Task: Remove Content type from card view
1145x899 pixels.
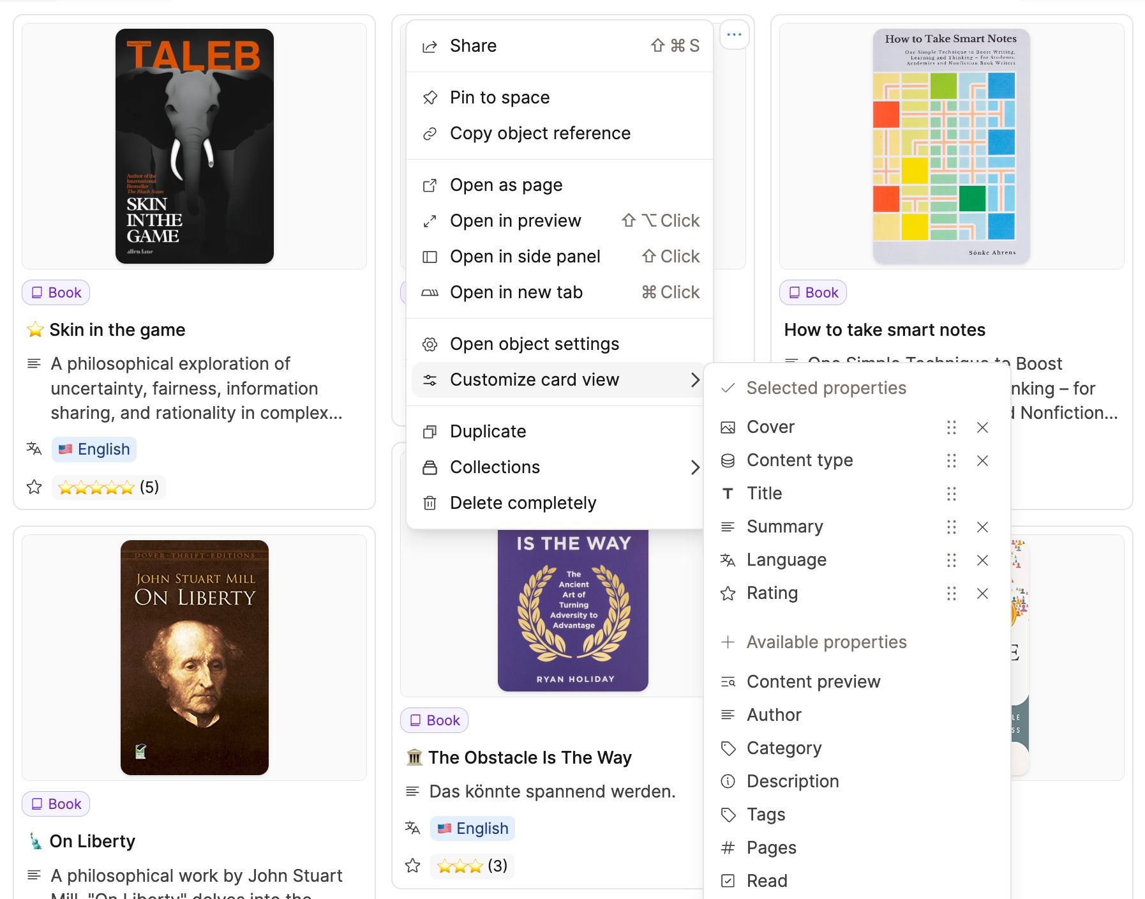Action: pyautogui.click(x=982, y=460)
